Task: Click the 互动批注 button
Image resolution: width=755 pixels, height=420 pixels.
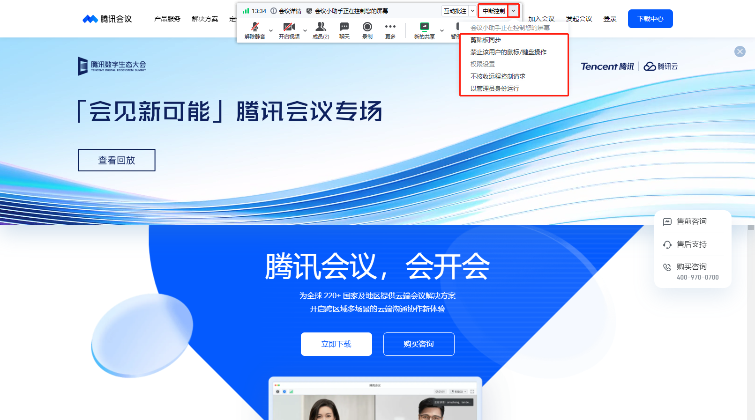Action: pyautogui.click(x=455, y=11)
